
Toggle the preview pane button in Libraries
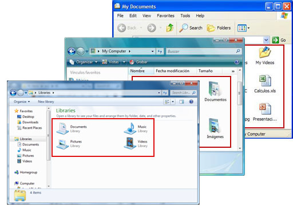point(181,102)
